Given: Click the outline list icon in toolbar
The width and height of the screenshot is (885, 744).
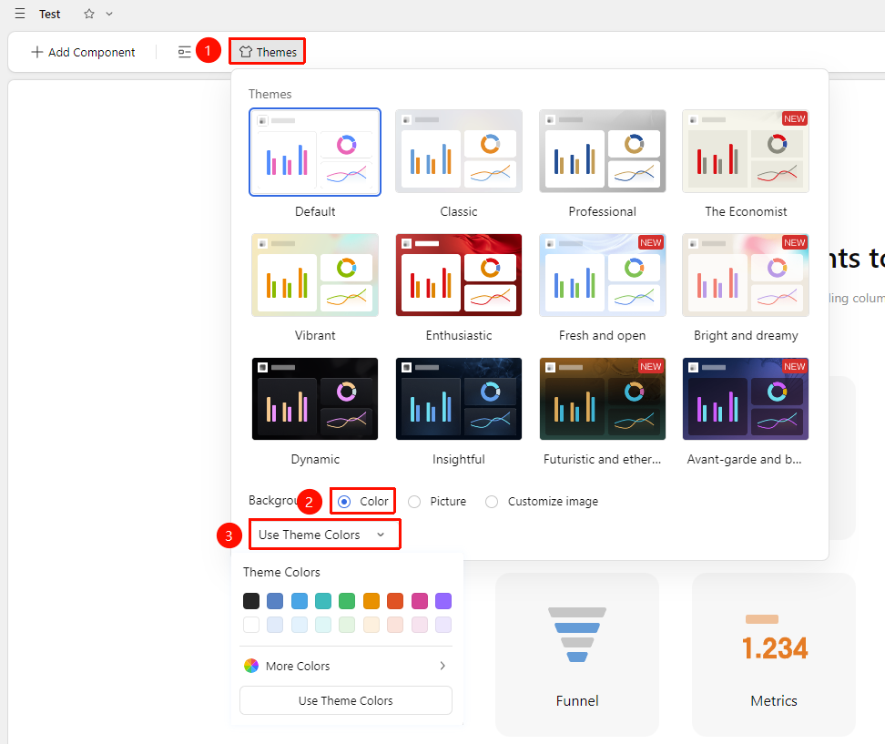Looking at the screenshot, I should [185, 52].
